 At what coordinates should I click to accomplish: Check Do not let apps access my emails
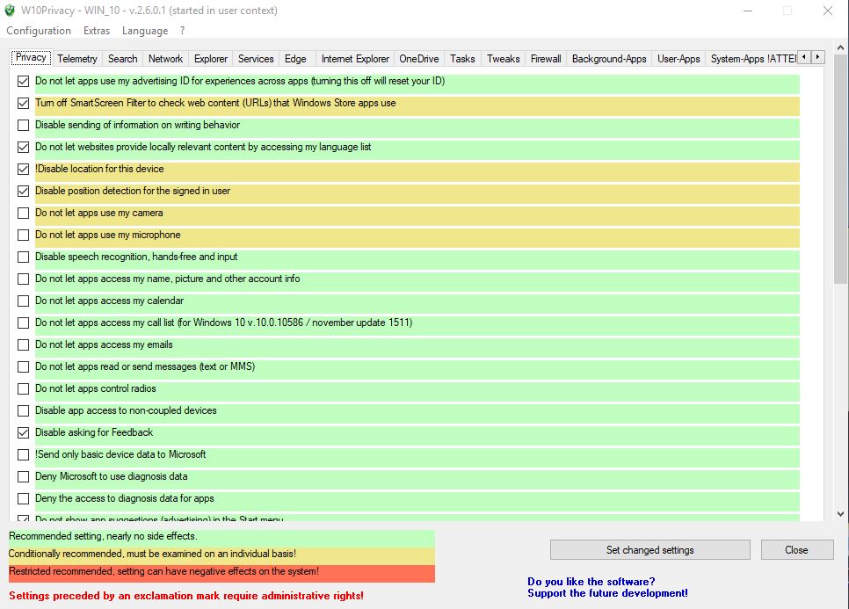(23, 344)
